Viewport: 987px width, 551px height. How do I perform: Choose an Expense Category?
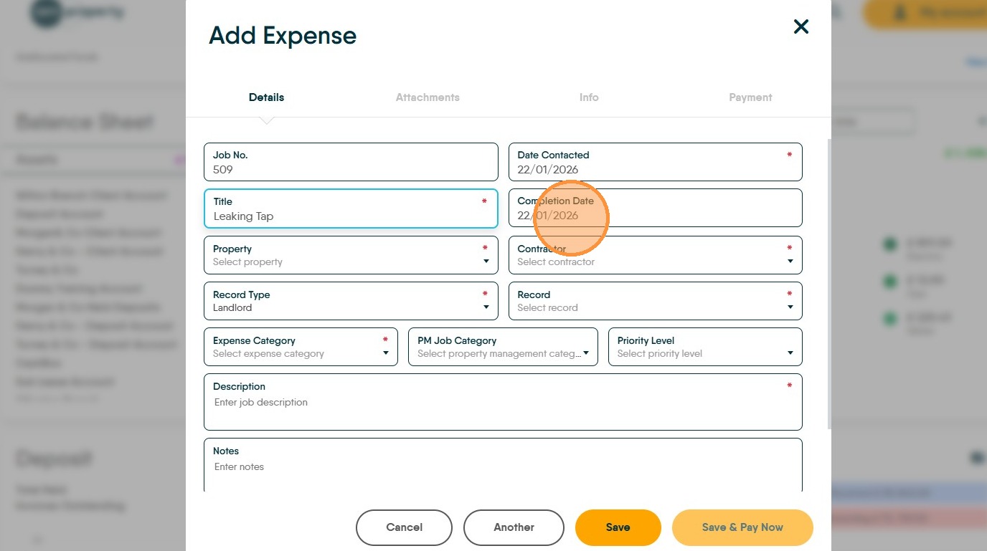301,348
